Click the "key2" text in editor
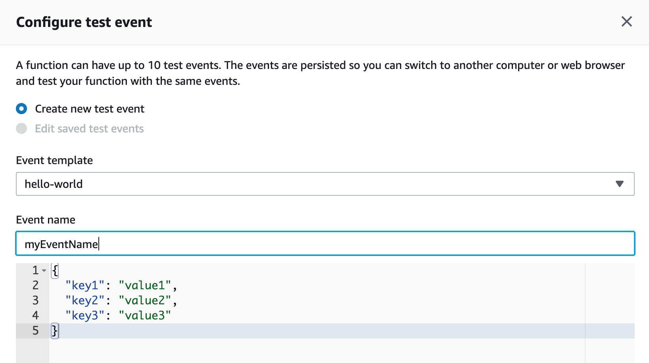This screenshot has width=649, height=363. click(85, 300)
